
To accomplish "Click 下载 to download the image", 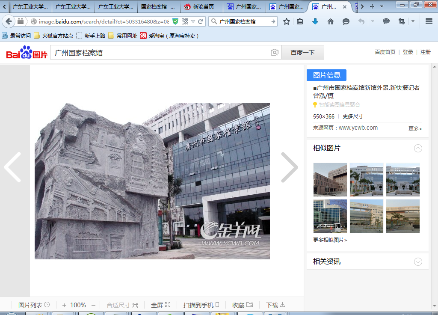I will [275, 305].
